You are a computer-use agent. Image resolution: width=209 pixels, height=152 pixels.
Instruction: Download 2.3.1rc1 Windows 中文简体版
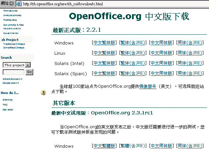pyautogui.click(x=161, y=146)
